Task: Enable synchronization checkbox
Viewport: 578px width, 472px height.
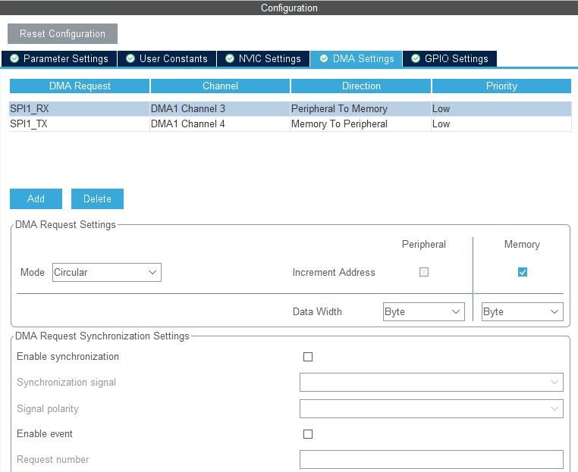Action: (x=308, y=357)
